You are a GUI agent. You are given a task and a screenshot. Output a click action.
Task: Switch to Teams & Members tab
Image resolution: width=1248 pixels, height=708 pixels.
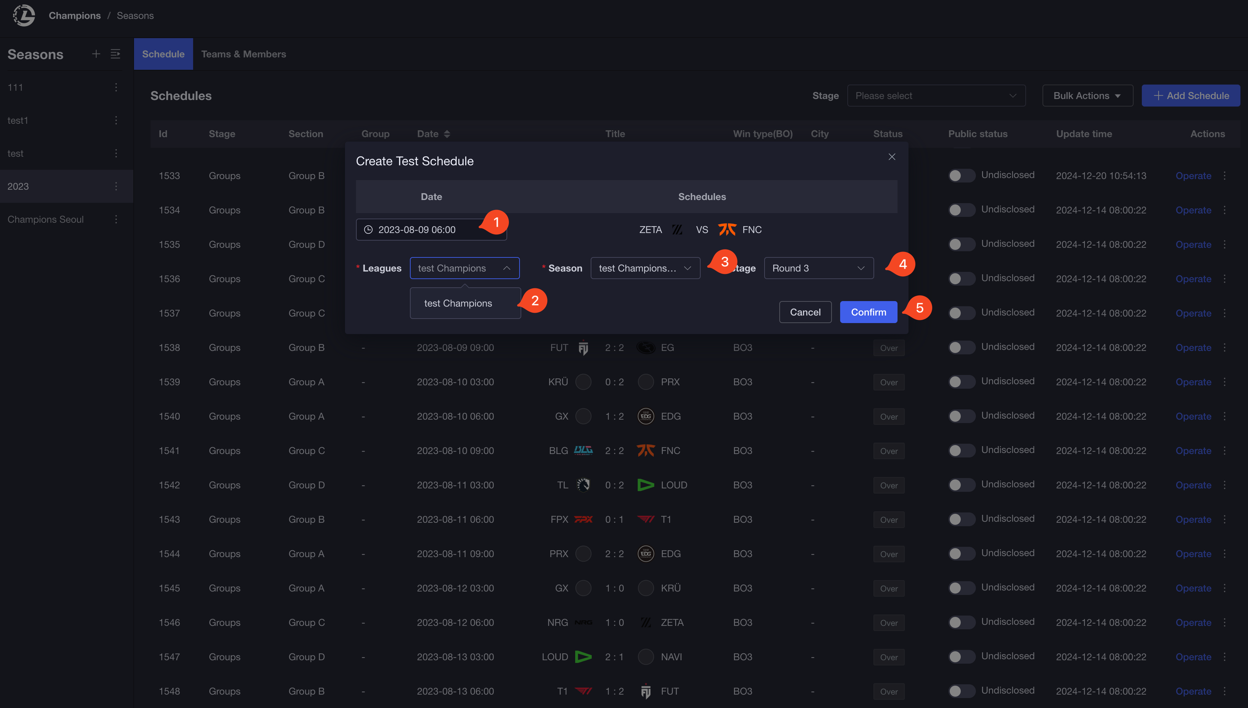(x=244, y=54)
